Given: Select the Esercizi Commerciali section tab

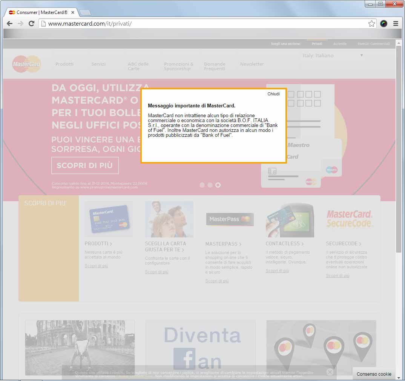Looking at the screenshot, I should [x=374, y=44].
